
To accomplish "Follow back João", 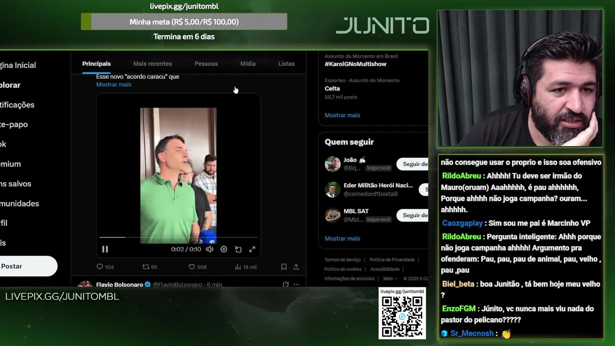I will pyautogui.click(x=412, y=164).
